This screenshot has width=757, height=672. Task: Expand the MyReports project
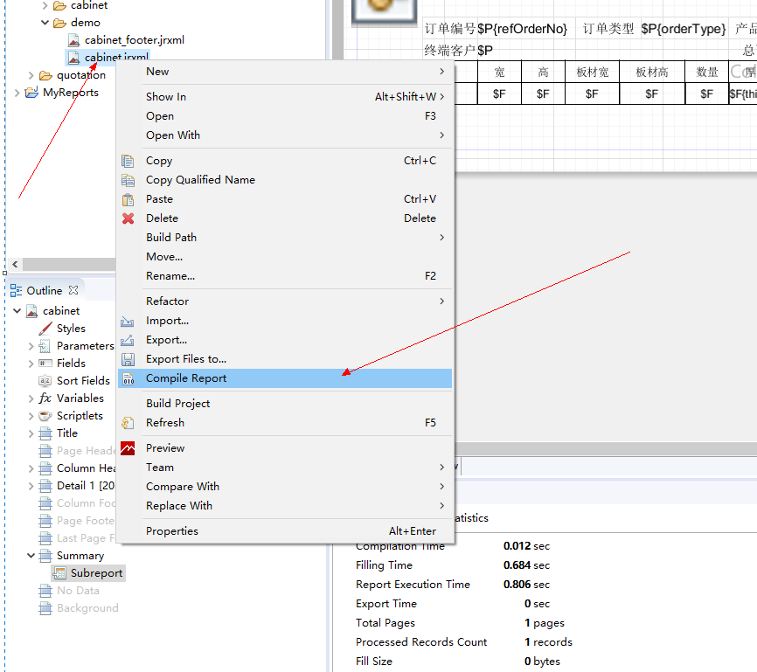coord(17,93)
